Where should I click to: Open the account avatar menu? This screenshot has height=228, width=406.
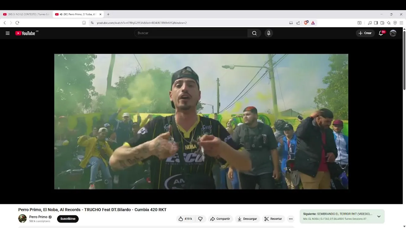[393, 33]
